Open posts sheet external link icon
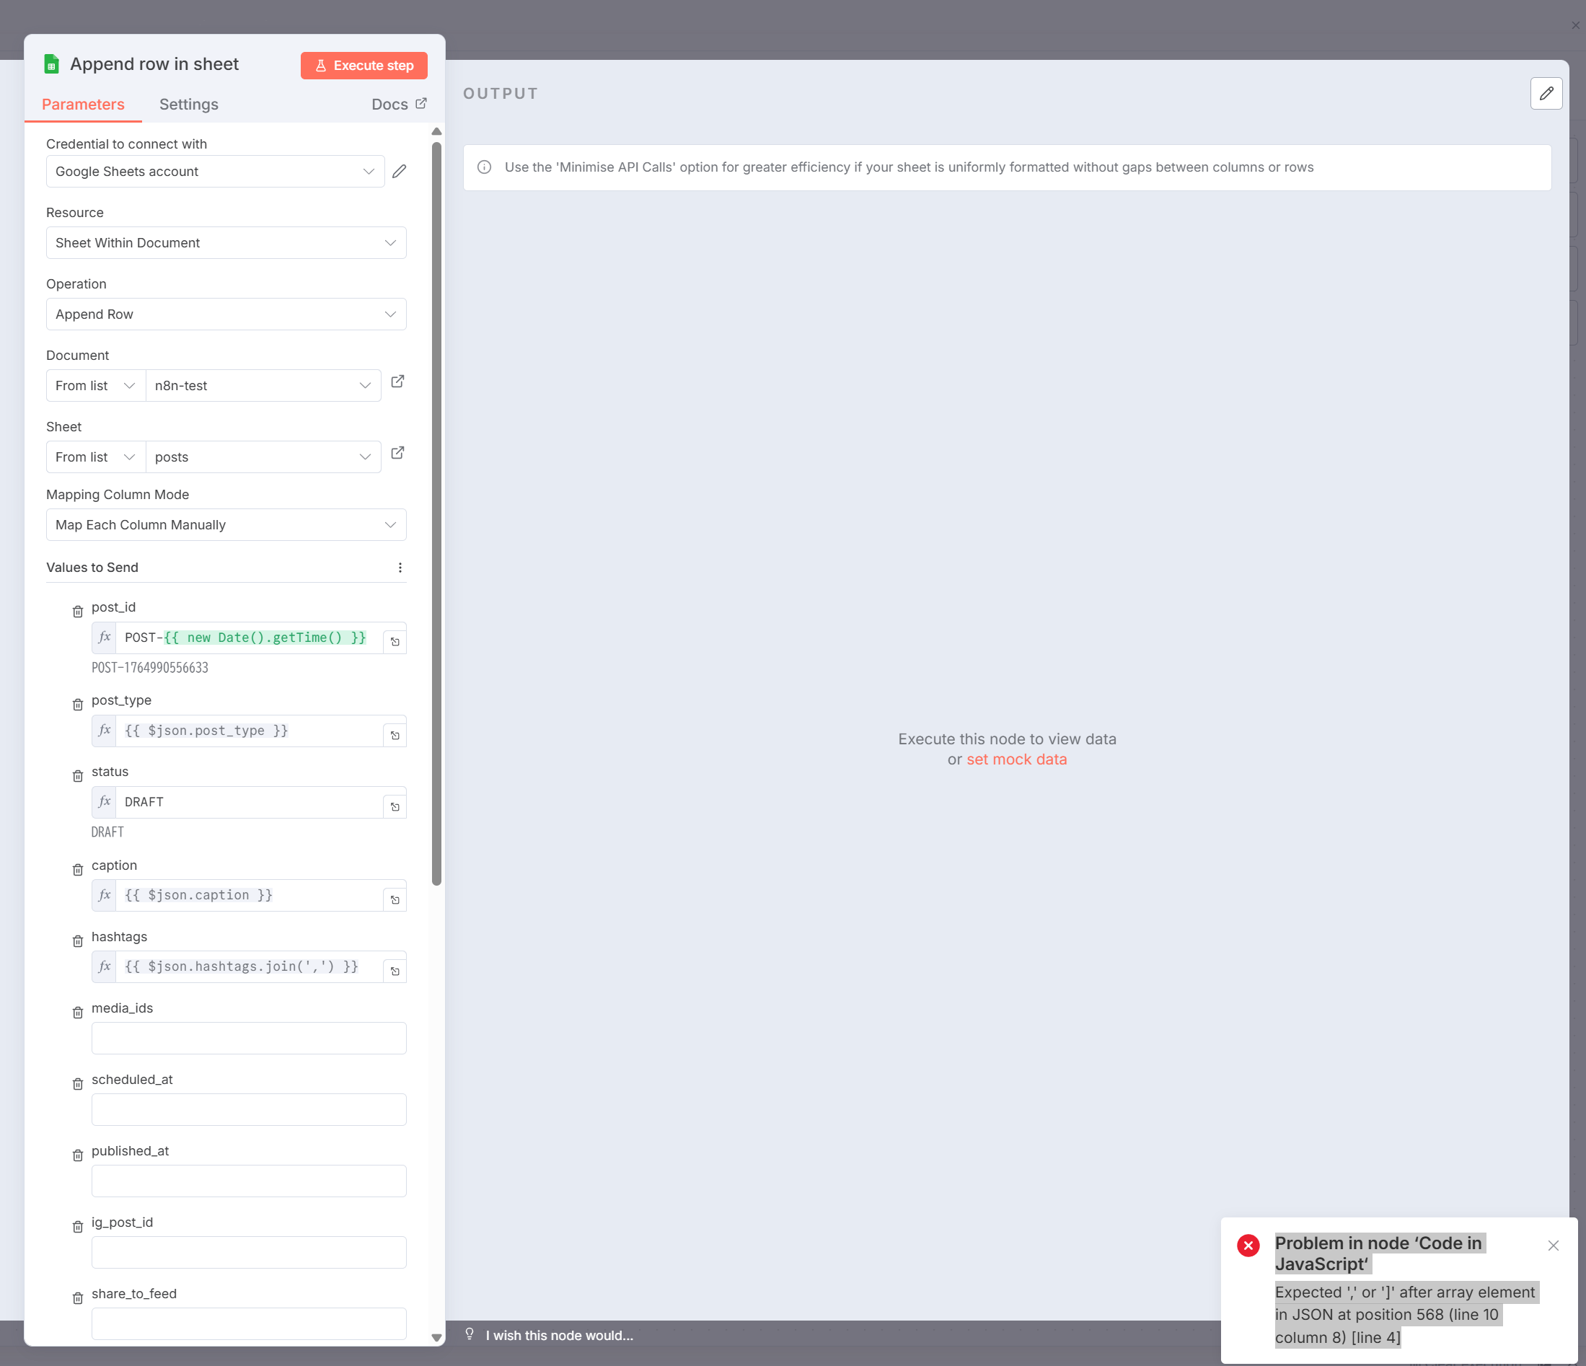The height and width of the screenshot is (1366, 1586). 397,453
